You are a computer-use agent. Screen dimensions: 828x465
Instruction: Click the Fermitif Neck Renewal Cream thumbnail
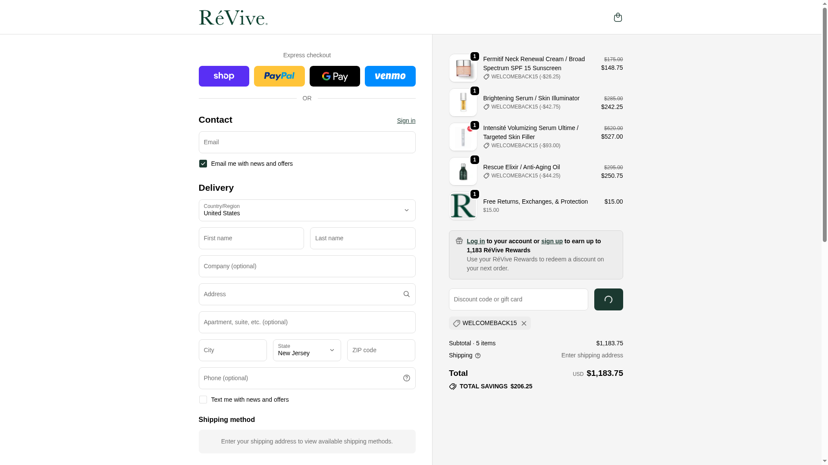[x=463, y=68]
